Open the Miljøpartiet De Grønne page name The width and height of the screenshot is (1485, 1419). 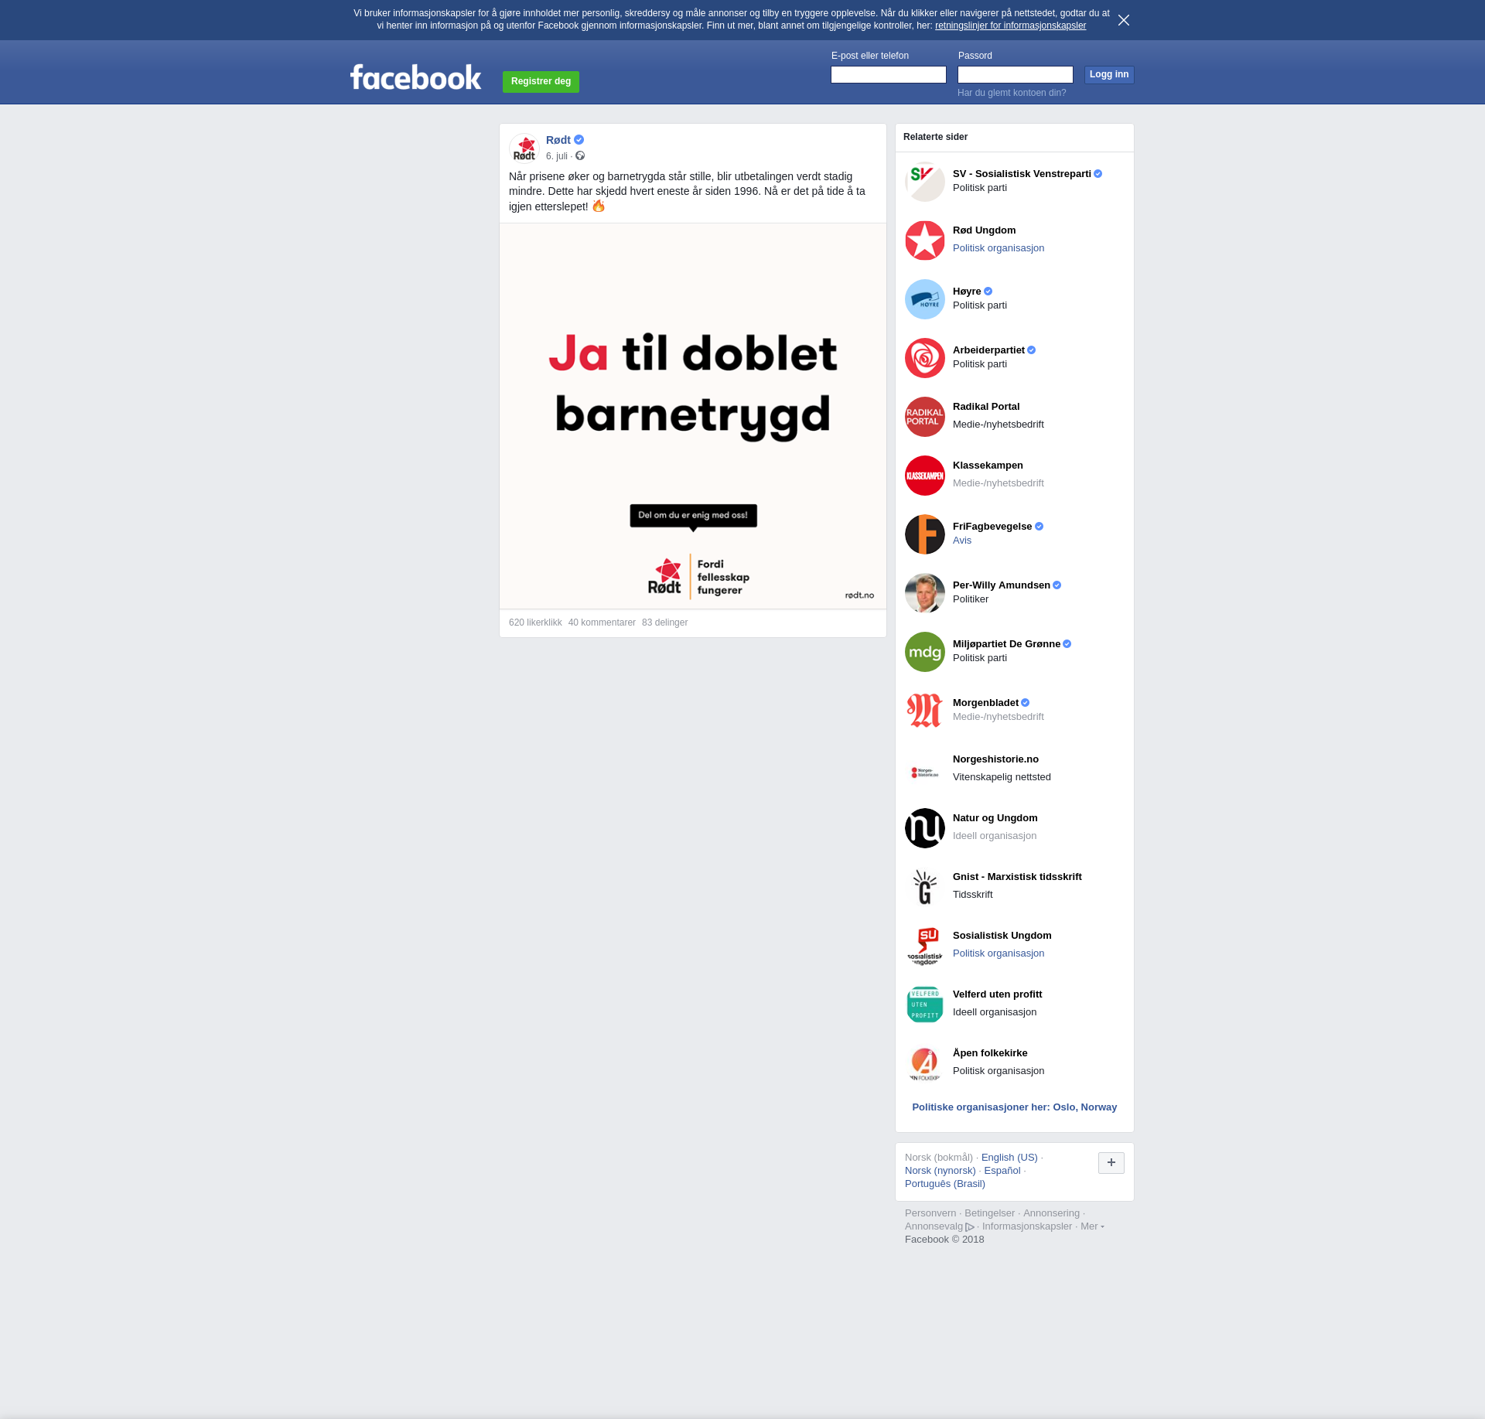click(1006, 644)
